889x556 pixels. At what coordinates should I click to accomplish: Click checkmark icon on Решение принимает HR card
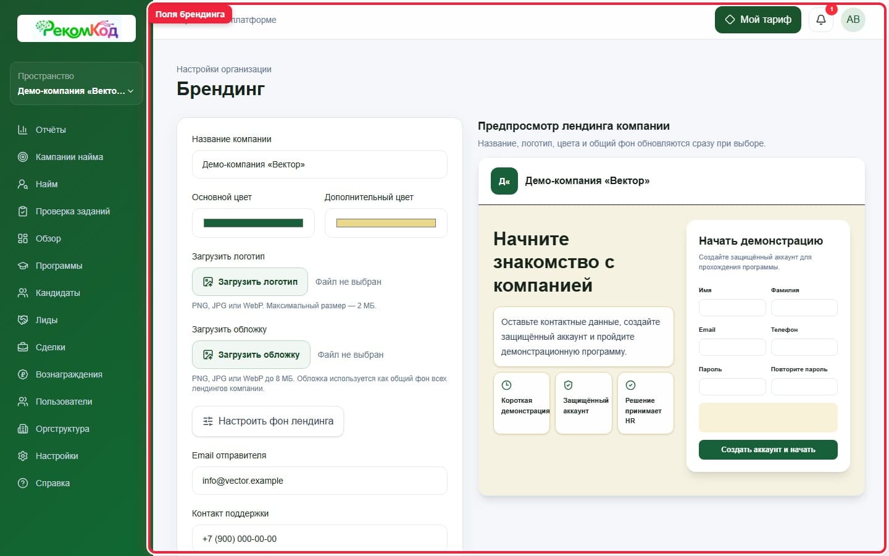[x=630, y=385]
